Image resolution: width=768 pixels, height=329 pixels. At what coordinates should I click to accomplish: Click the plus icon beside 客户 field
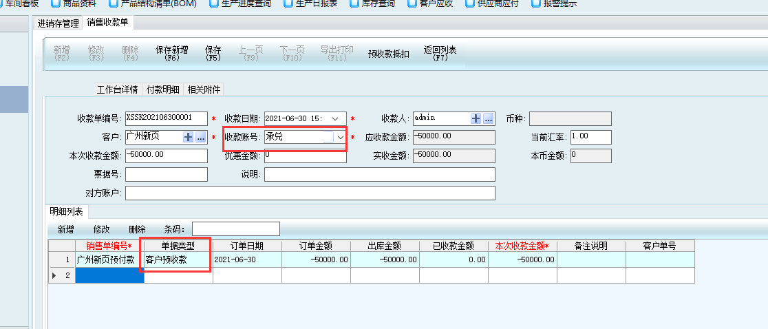click(x=189, y=138)
